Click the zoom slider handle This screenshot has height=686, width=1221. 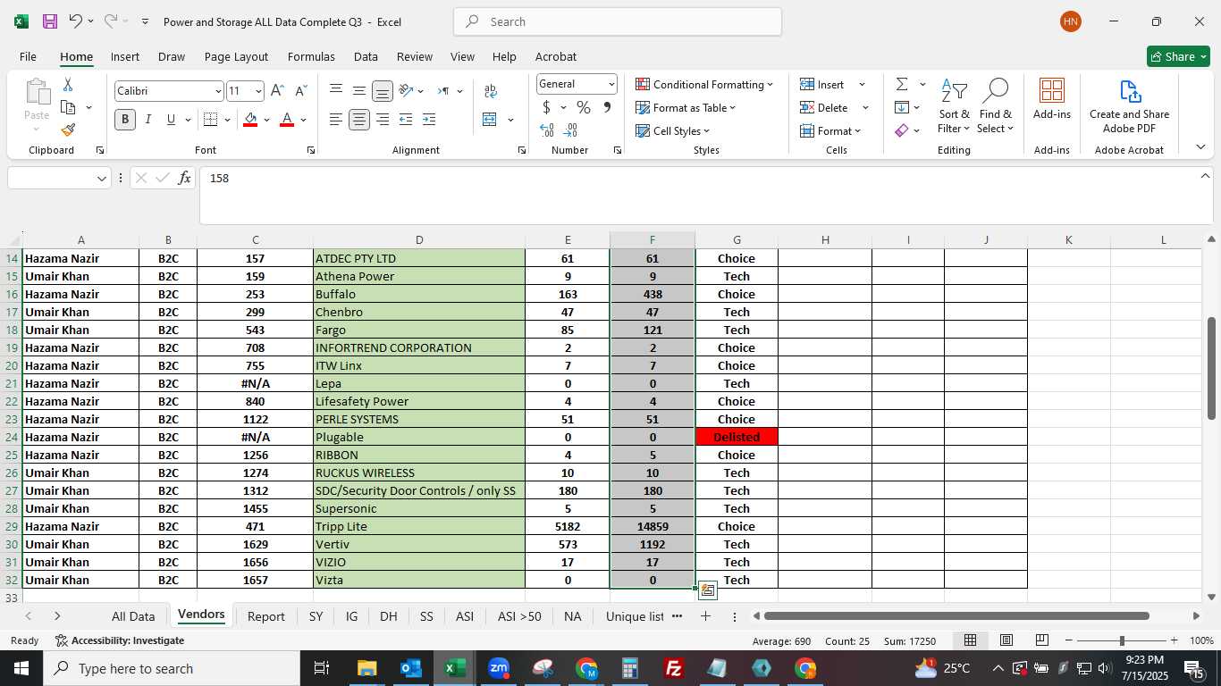tap(1121, 640)
